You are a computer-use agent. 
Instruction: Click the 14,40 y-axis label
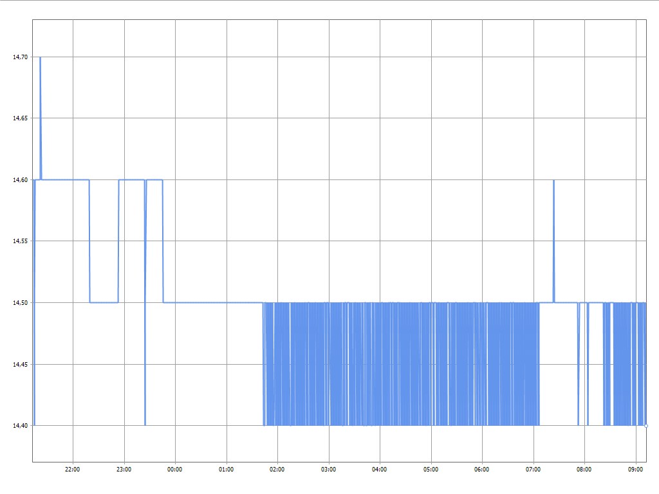(20, 426)
